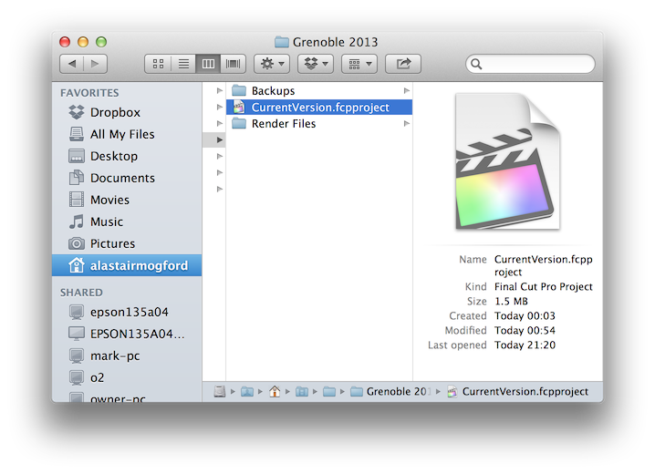
Task: Open the gear Action menu
Action: point(272,64)
